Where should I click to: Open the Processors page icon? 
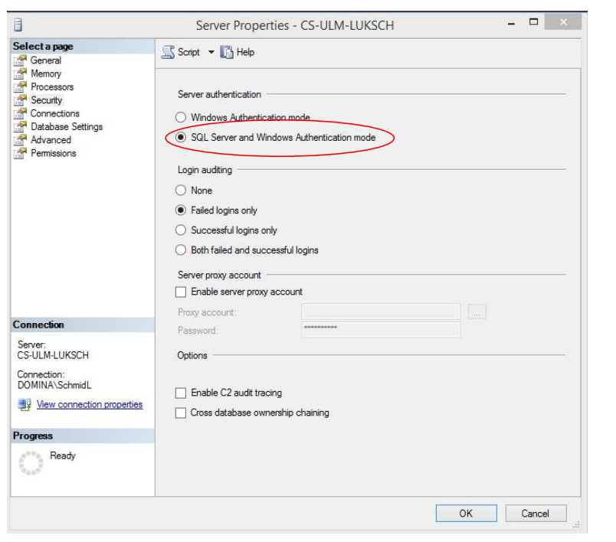[x=21, y=87]
